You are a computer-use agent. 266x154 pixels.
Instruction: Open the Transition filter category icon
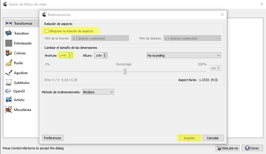(9, 33)
